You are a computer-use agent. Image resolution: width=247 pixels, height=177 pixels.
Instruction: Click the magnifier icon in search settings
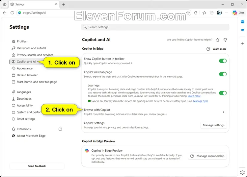(85, 27)
